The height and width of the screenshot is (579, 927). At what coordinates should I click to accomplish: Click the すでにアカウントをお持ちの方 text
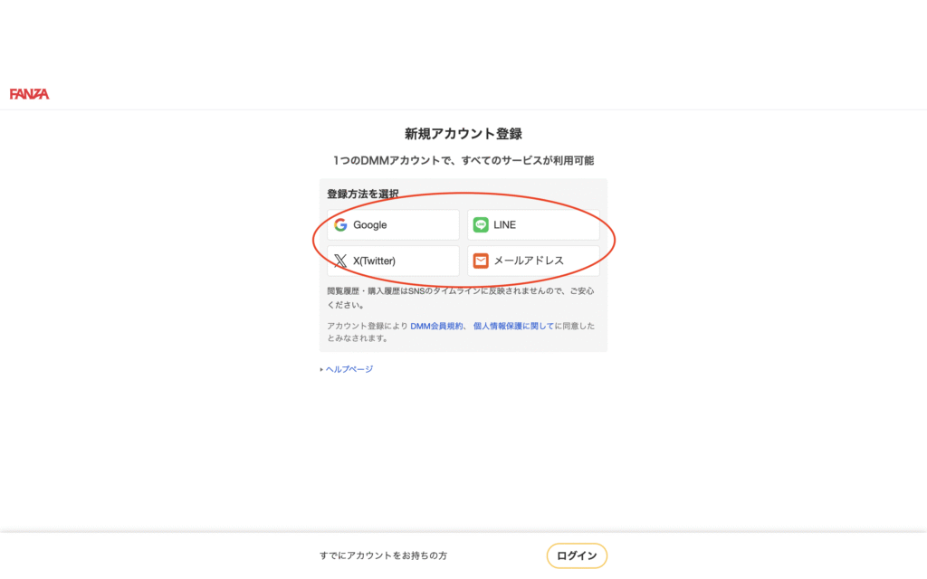click(383, 555)
